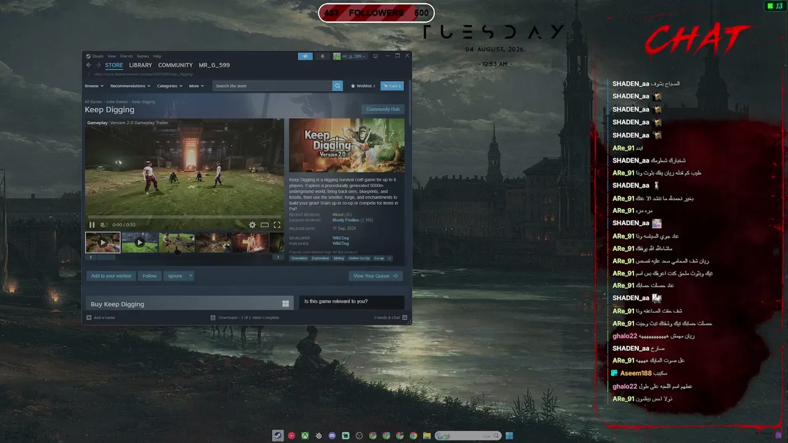
Task: Open the Downloads status icon
Action: 213,317
